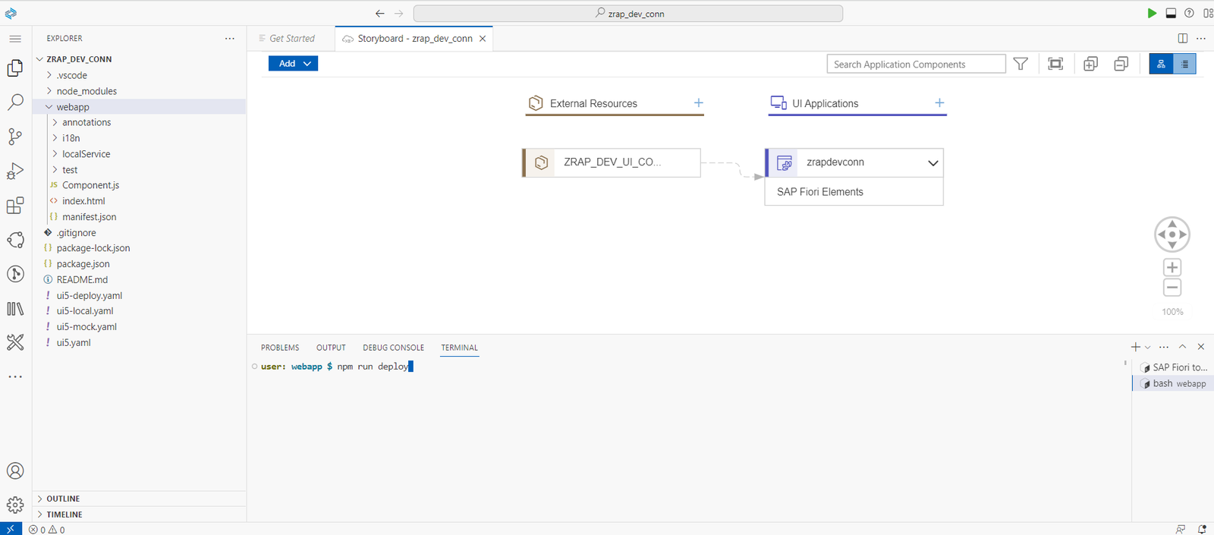Screen dimensions: 1214x535
Task: Select the ZRAP_DEV_UI_CO... resource card
Action: [x=612, y=162]
